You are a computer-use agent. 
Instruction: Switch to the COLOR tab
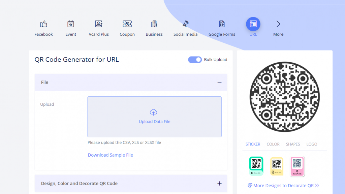point(273,144)
